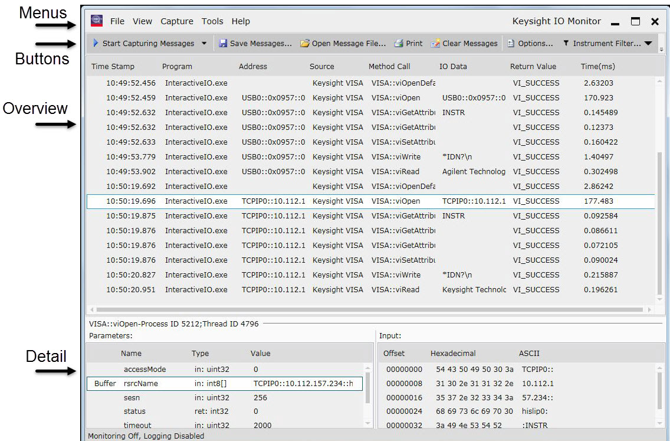Select hex row at offset 00000024
The width and height of the screenshot is (670, 441).
(518, 411)
